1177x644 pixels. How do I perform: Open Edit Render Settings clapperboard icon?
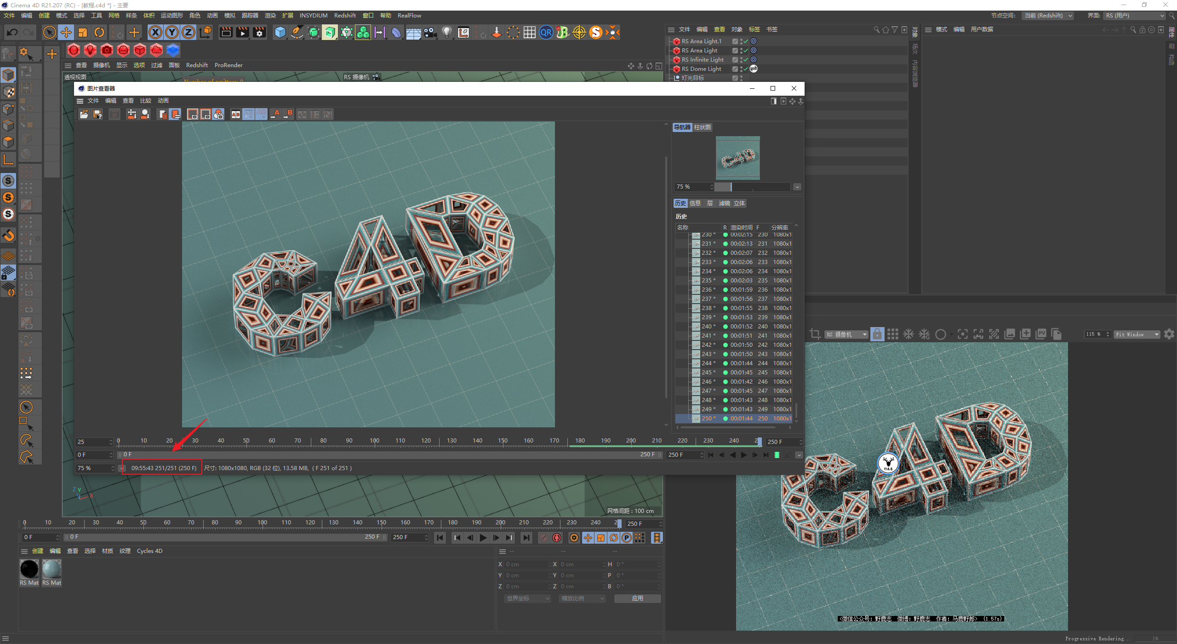(x=259, y=32)
